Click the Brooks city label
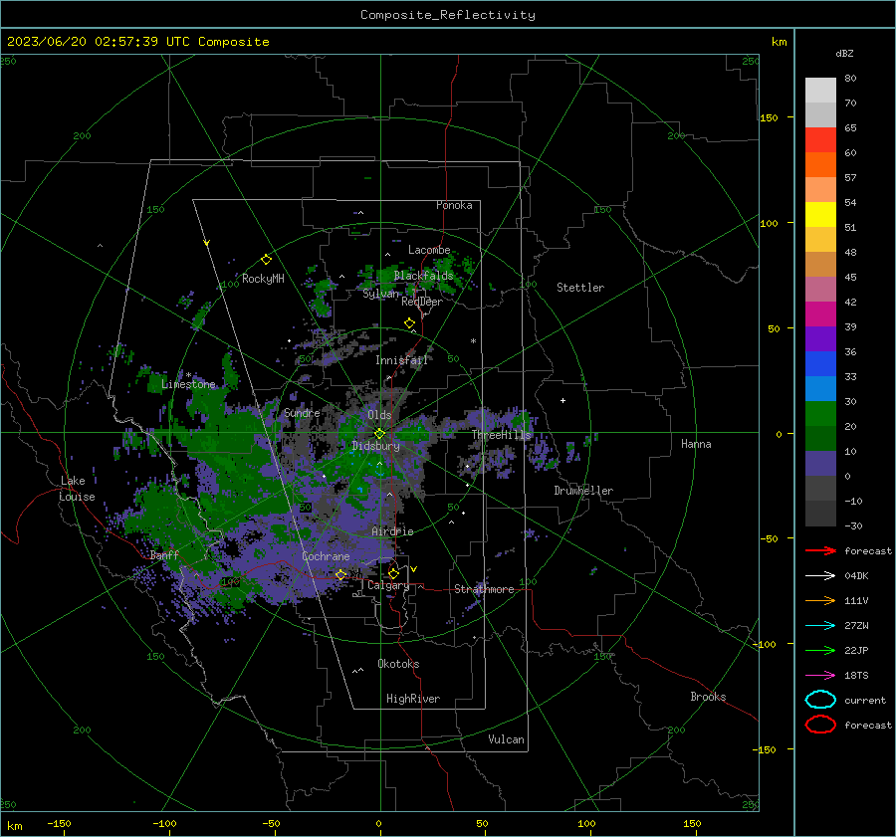The width and height of the screenshot is (896, 837). (x=708, y=697)
